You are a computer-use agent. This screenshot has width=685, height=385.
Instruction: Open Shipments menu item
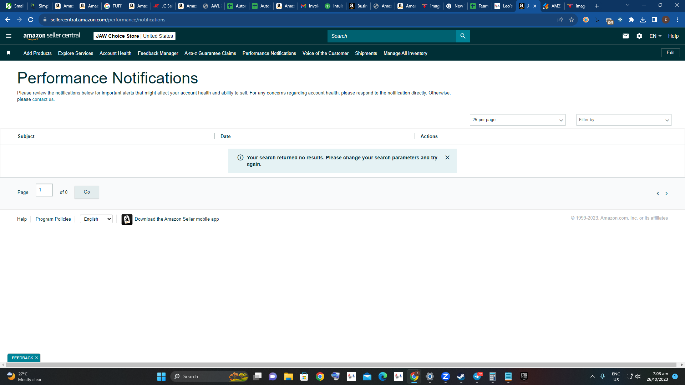coord(366,53)
